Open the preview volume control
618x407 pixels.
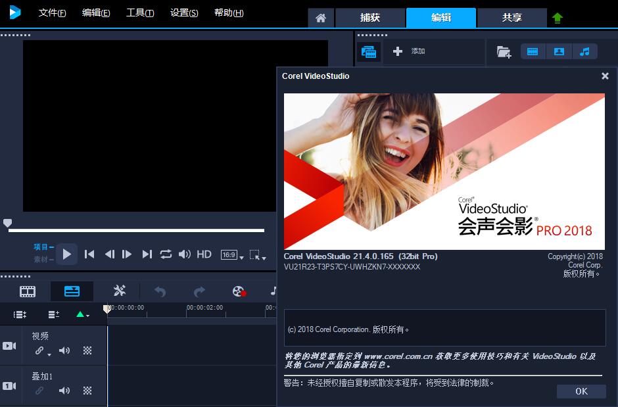[x=185, y=254]
